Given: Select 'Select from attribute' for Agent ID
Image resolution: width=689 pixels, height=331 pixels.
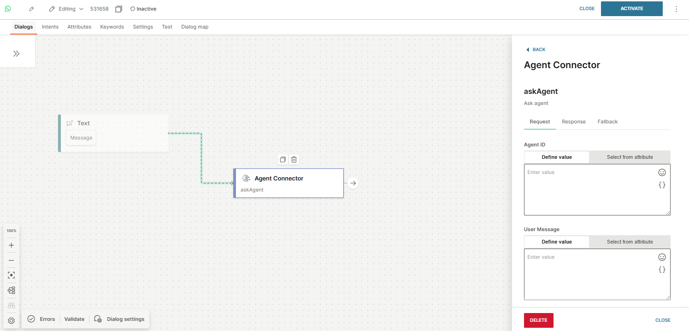Looking at the screenshot, I should click(630, 157).
